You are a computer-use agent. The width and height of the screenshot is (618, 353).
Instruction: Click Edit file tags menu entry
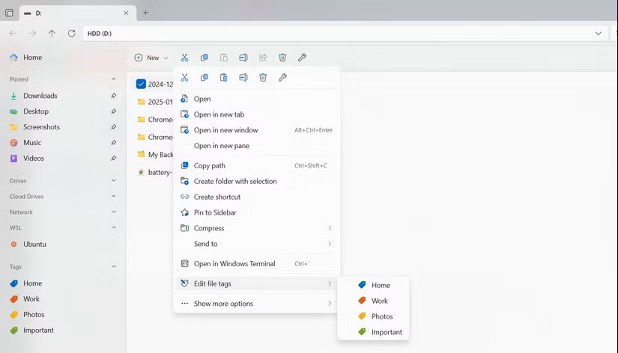click(x=257, y=283)
